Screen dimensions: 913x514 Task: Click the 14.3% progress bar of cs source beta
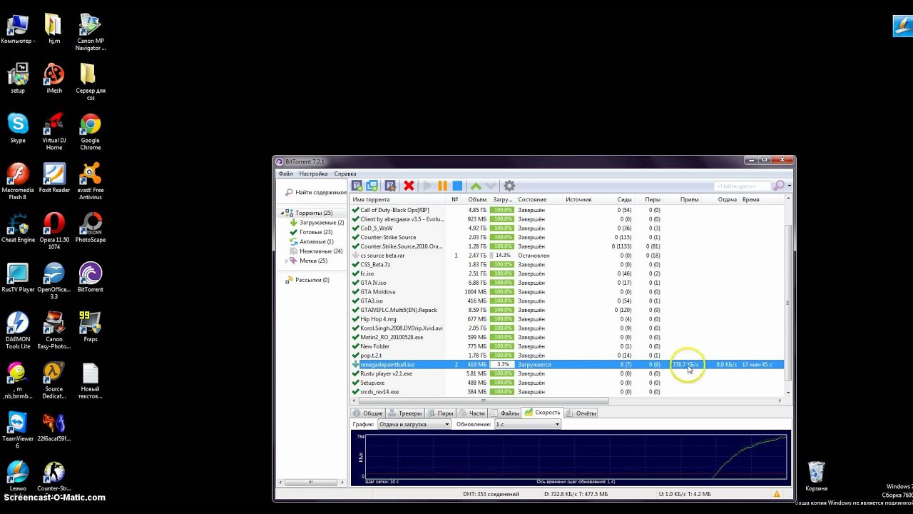(502, 256)
